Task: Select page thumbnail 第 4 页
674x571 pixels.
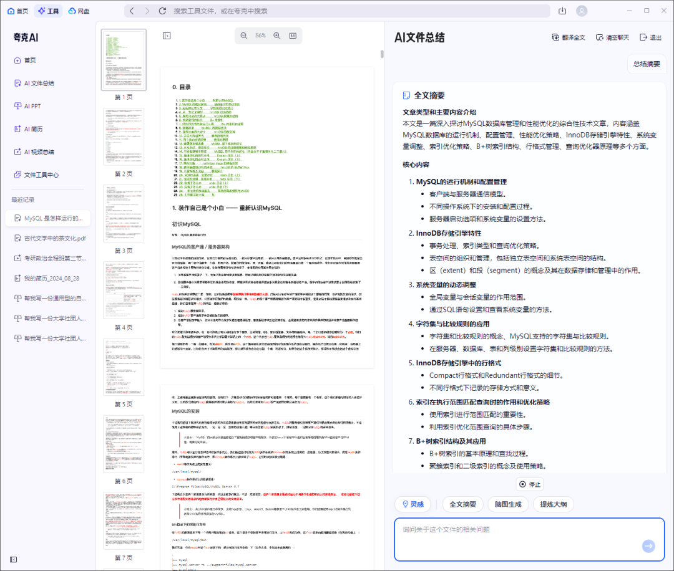Action: tap(124, 290)
